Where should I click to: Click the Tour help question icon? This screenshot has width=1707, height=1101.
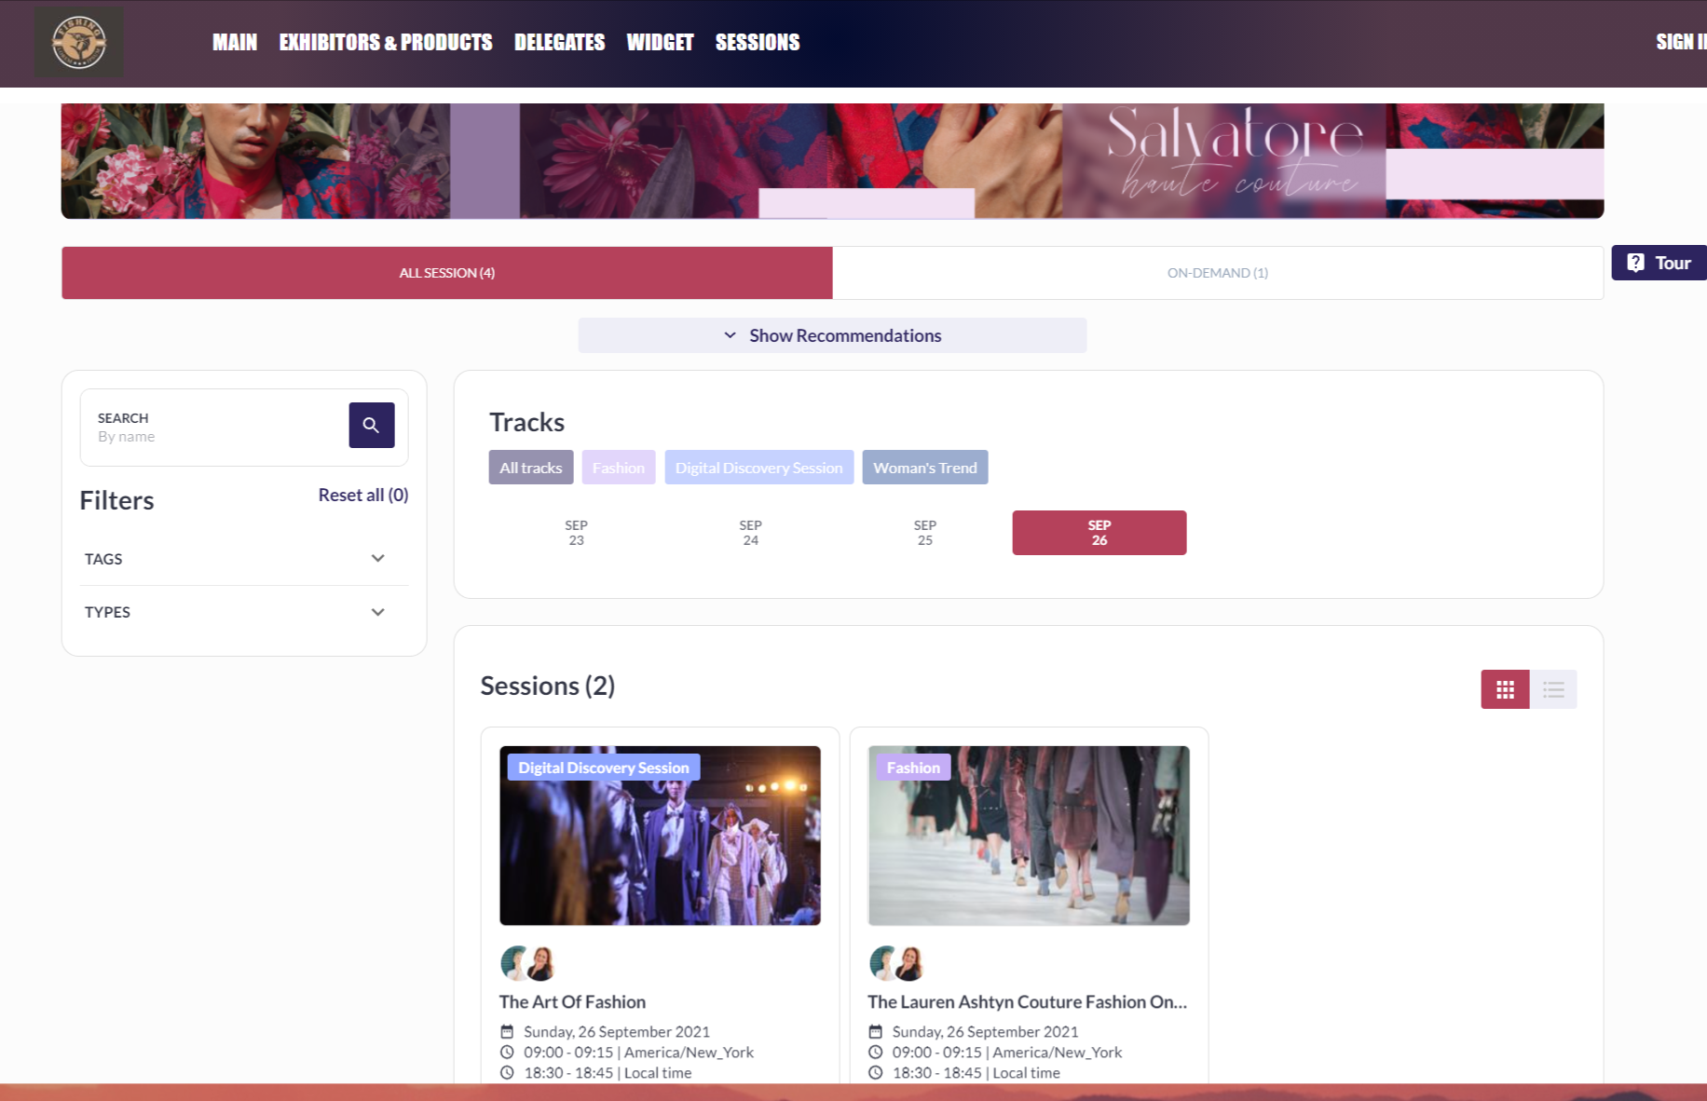pyautogui.click(x=1635, y=263)
